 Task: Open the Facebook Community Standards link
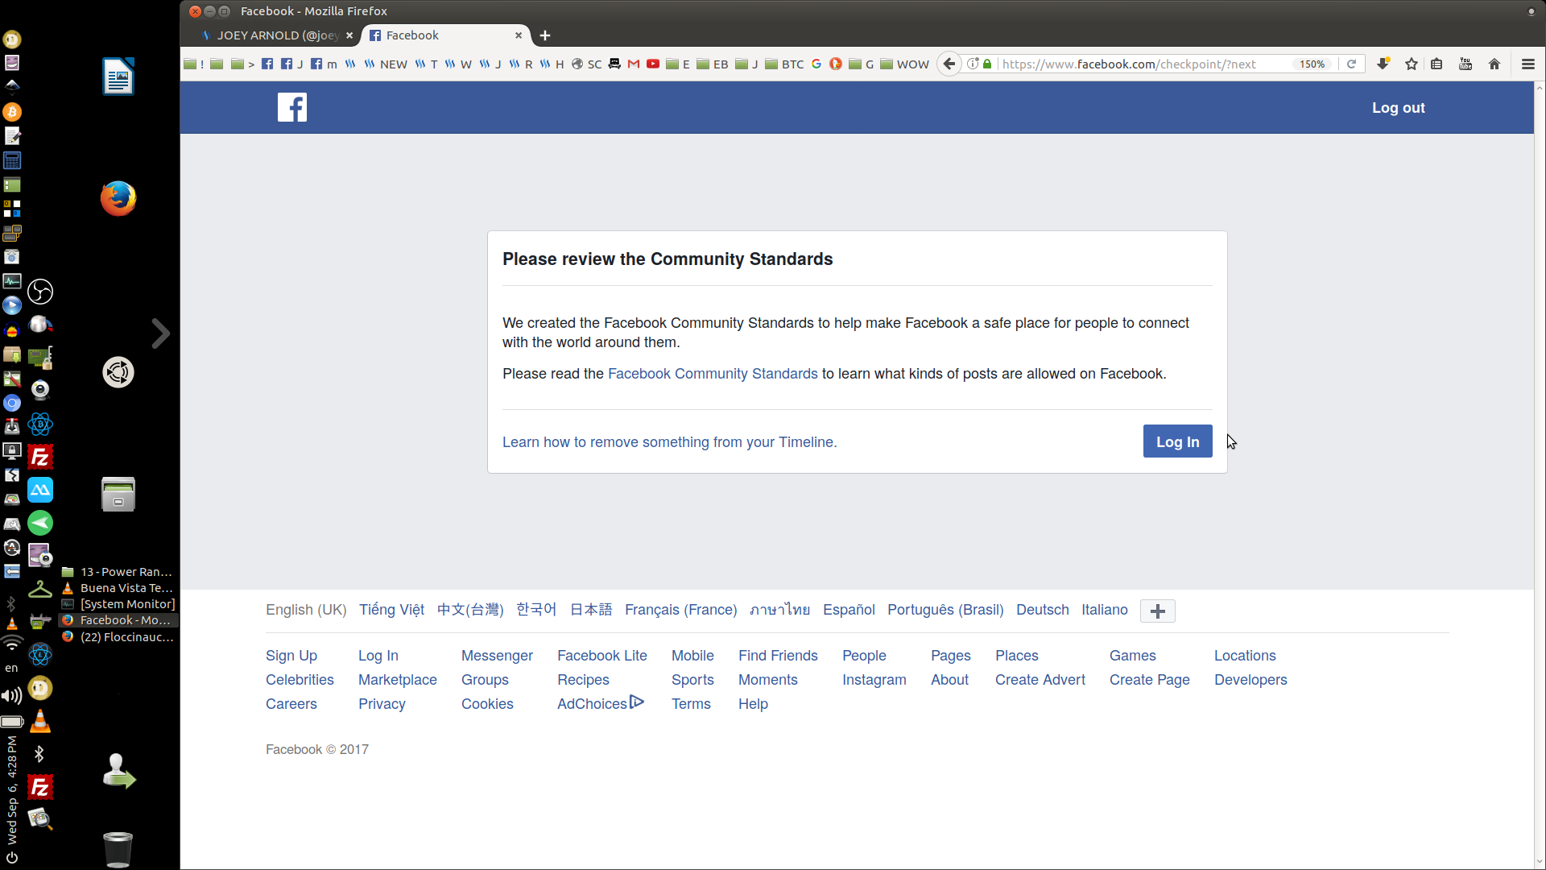click(713, 374)
